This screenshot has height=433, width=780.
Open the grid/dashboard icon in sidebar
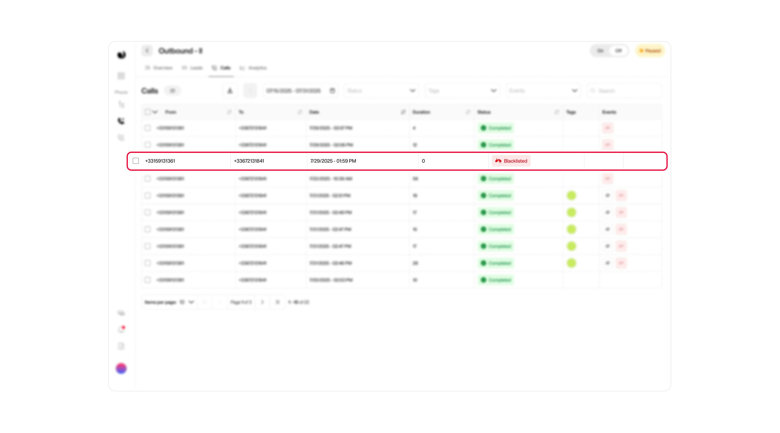pyautogui.click(x=121, y=76)
